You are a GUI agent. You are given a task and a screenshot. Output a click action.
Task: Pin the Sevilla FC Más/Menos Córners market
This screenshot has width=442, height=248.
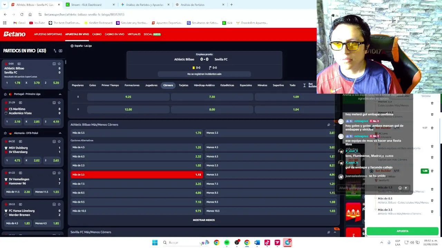328,232
